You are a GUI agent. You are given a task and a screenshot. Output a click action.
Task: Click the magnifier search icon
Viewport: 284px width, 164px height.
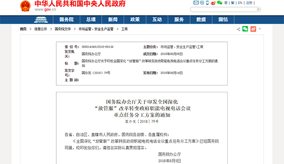coord(258,9)
